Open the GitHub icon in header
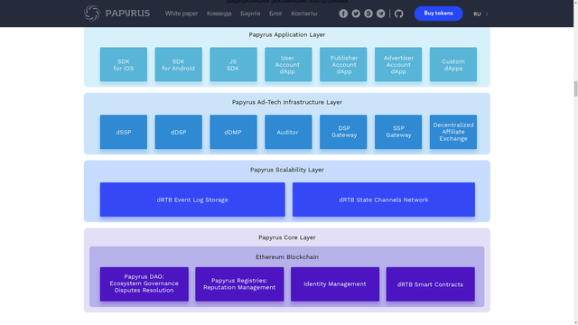 click(x=399, y=14)
